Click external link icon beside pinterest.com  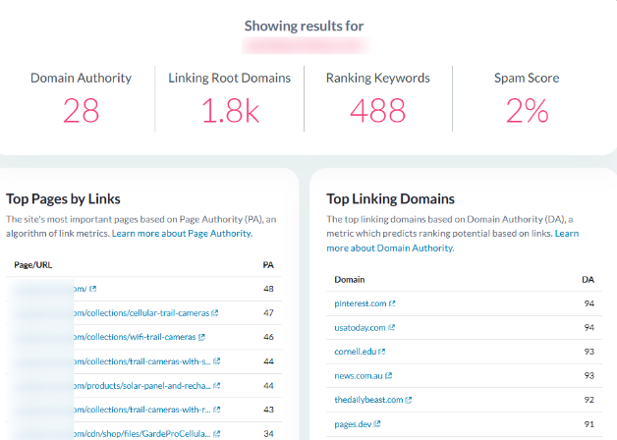pos(392,304)
